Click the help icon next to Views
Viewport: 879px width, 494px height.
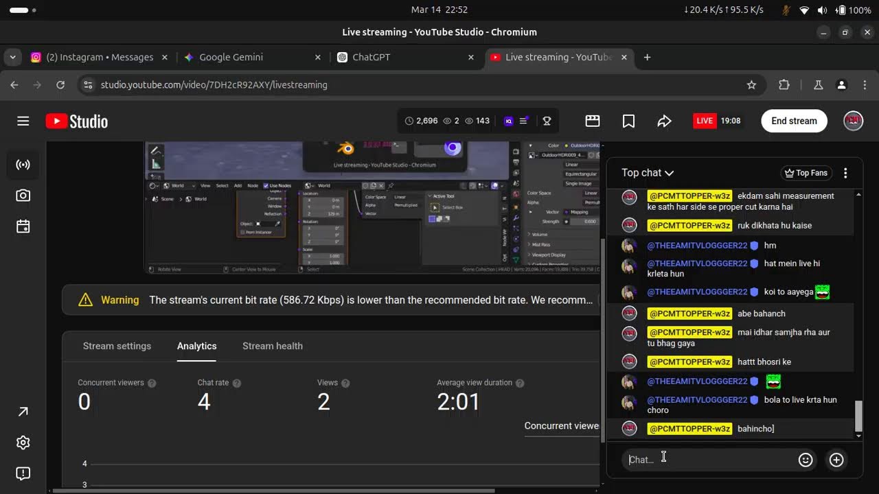(x=345, y=383)
